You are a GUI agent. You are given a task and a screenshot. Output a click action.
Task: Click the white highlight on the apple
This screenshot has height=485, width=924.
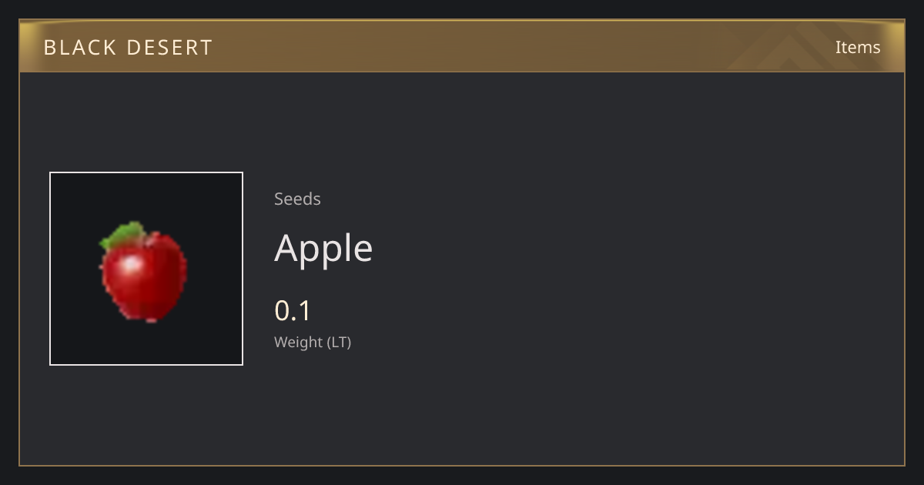(131, 266)
